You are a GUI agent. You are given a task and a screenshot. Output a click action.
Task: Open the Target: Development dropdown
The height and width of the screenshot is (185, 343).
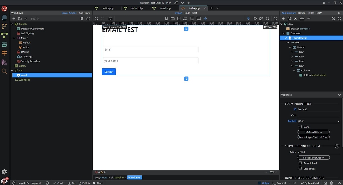[30, 183]
